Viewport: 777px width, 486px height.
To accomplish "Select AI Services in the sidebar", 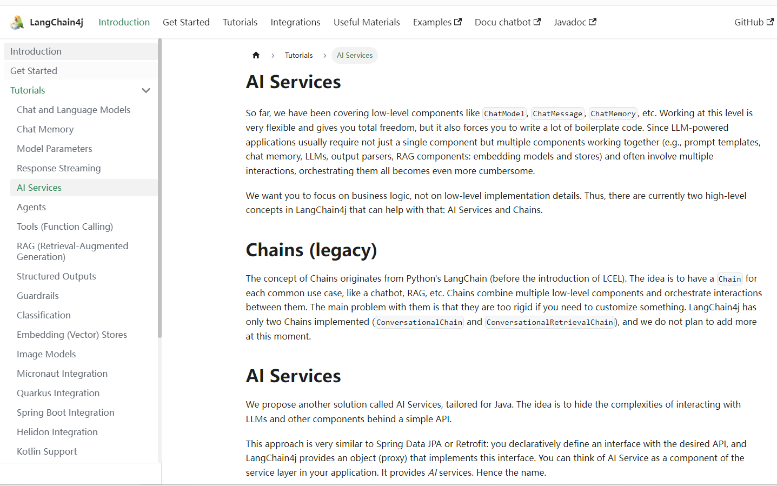I will pyautogui.click(x=84, y=188).
